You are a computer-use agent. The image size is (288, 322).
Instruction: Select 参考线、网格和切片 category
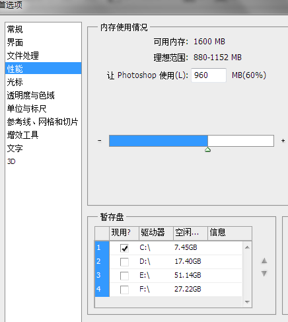[42, 122]
